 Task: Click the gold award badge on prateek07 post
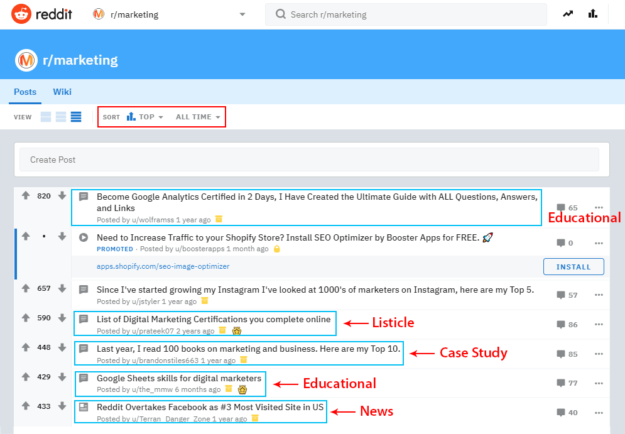[237, 331]
